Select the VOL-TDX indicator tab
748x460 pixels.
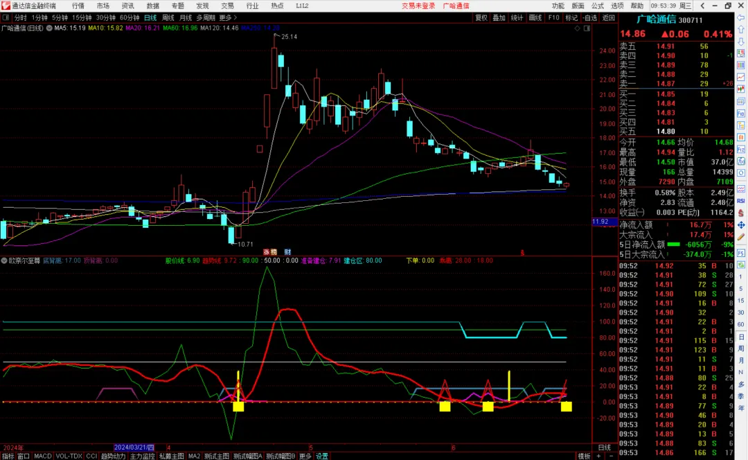click(x=69, y=456)
